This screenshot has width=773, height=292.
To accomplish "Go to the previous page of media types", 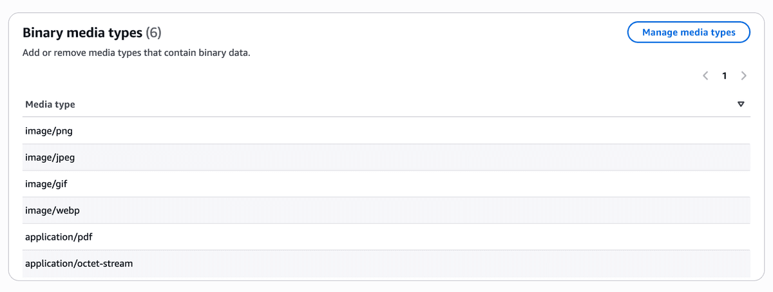I will (705, 76).
